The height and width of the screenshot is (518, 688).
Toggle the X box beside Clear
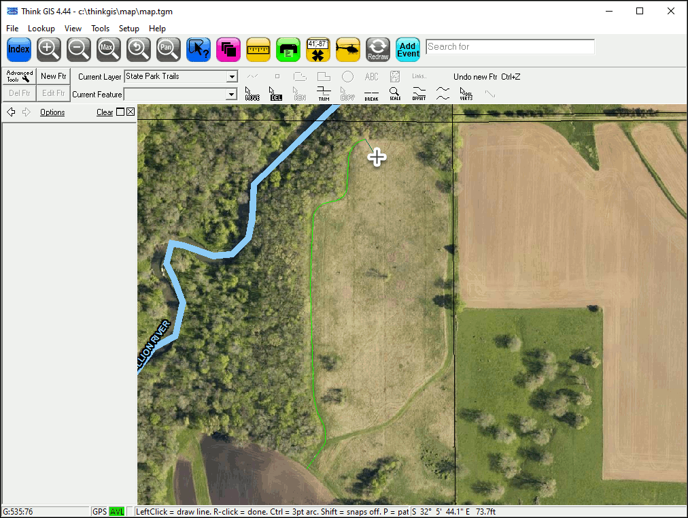coord(131,112)
